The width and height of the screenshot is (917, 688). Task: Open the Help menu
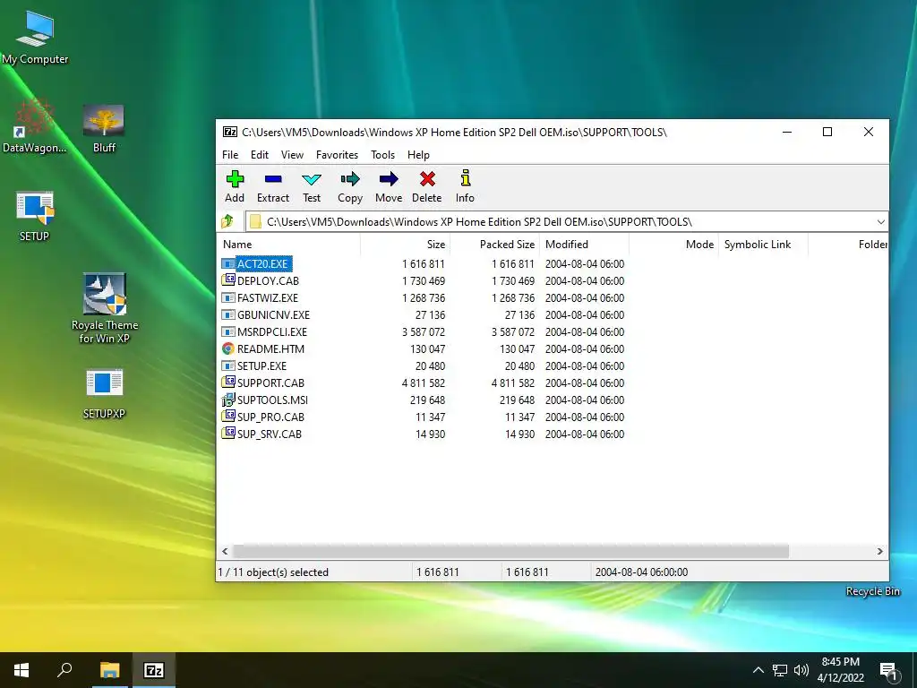tap(418, 154)
